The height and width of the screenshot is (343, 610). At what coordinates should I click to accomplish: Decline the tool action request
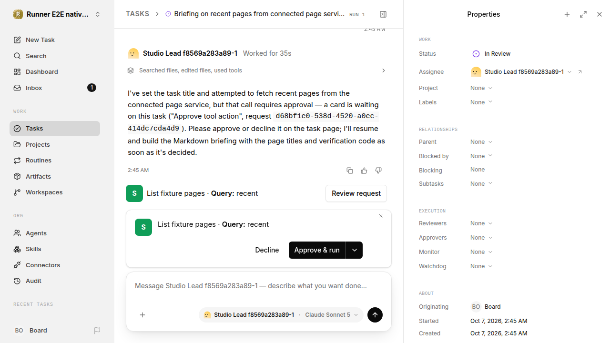tap(267, 250)
